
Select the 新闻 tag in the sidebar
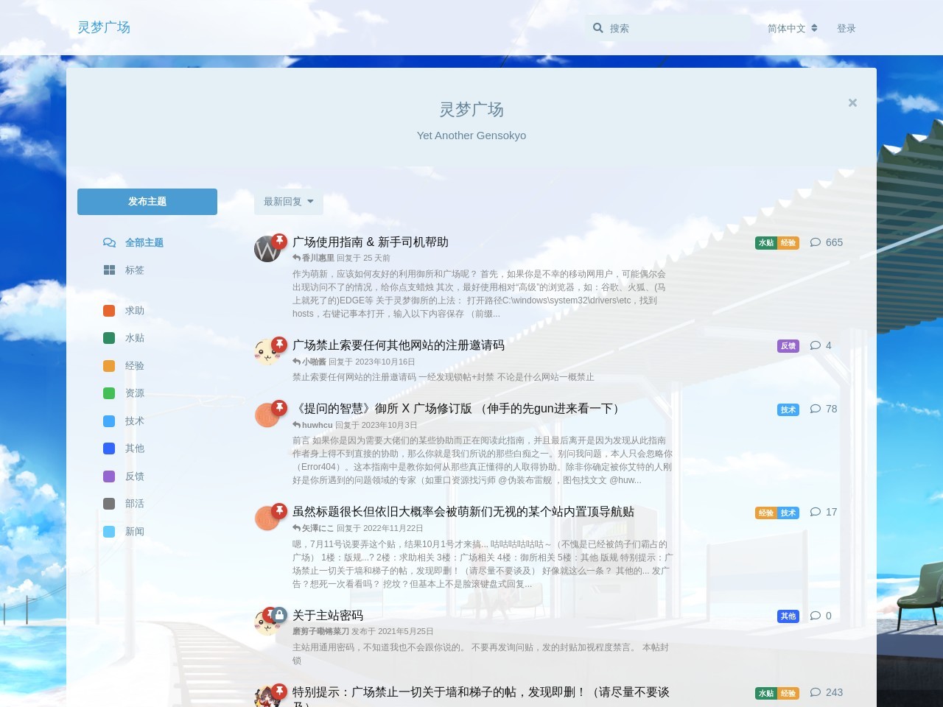(135, 531)
